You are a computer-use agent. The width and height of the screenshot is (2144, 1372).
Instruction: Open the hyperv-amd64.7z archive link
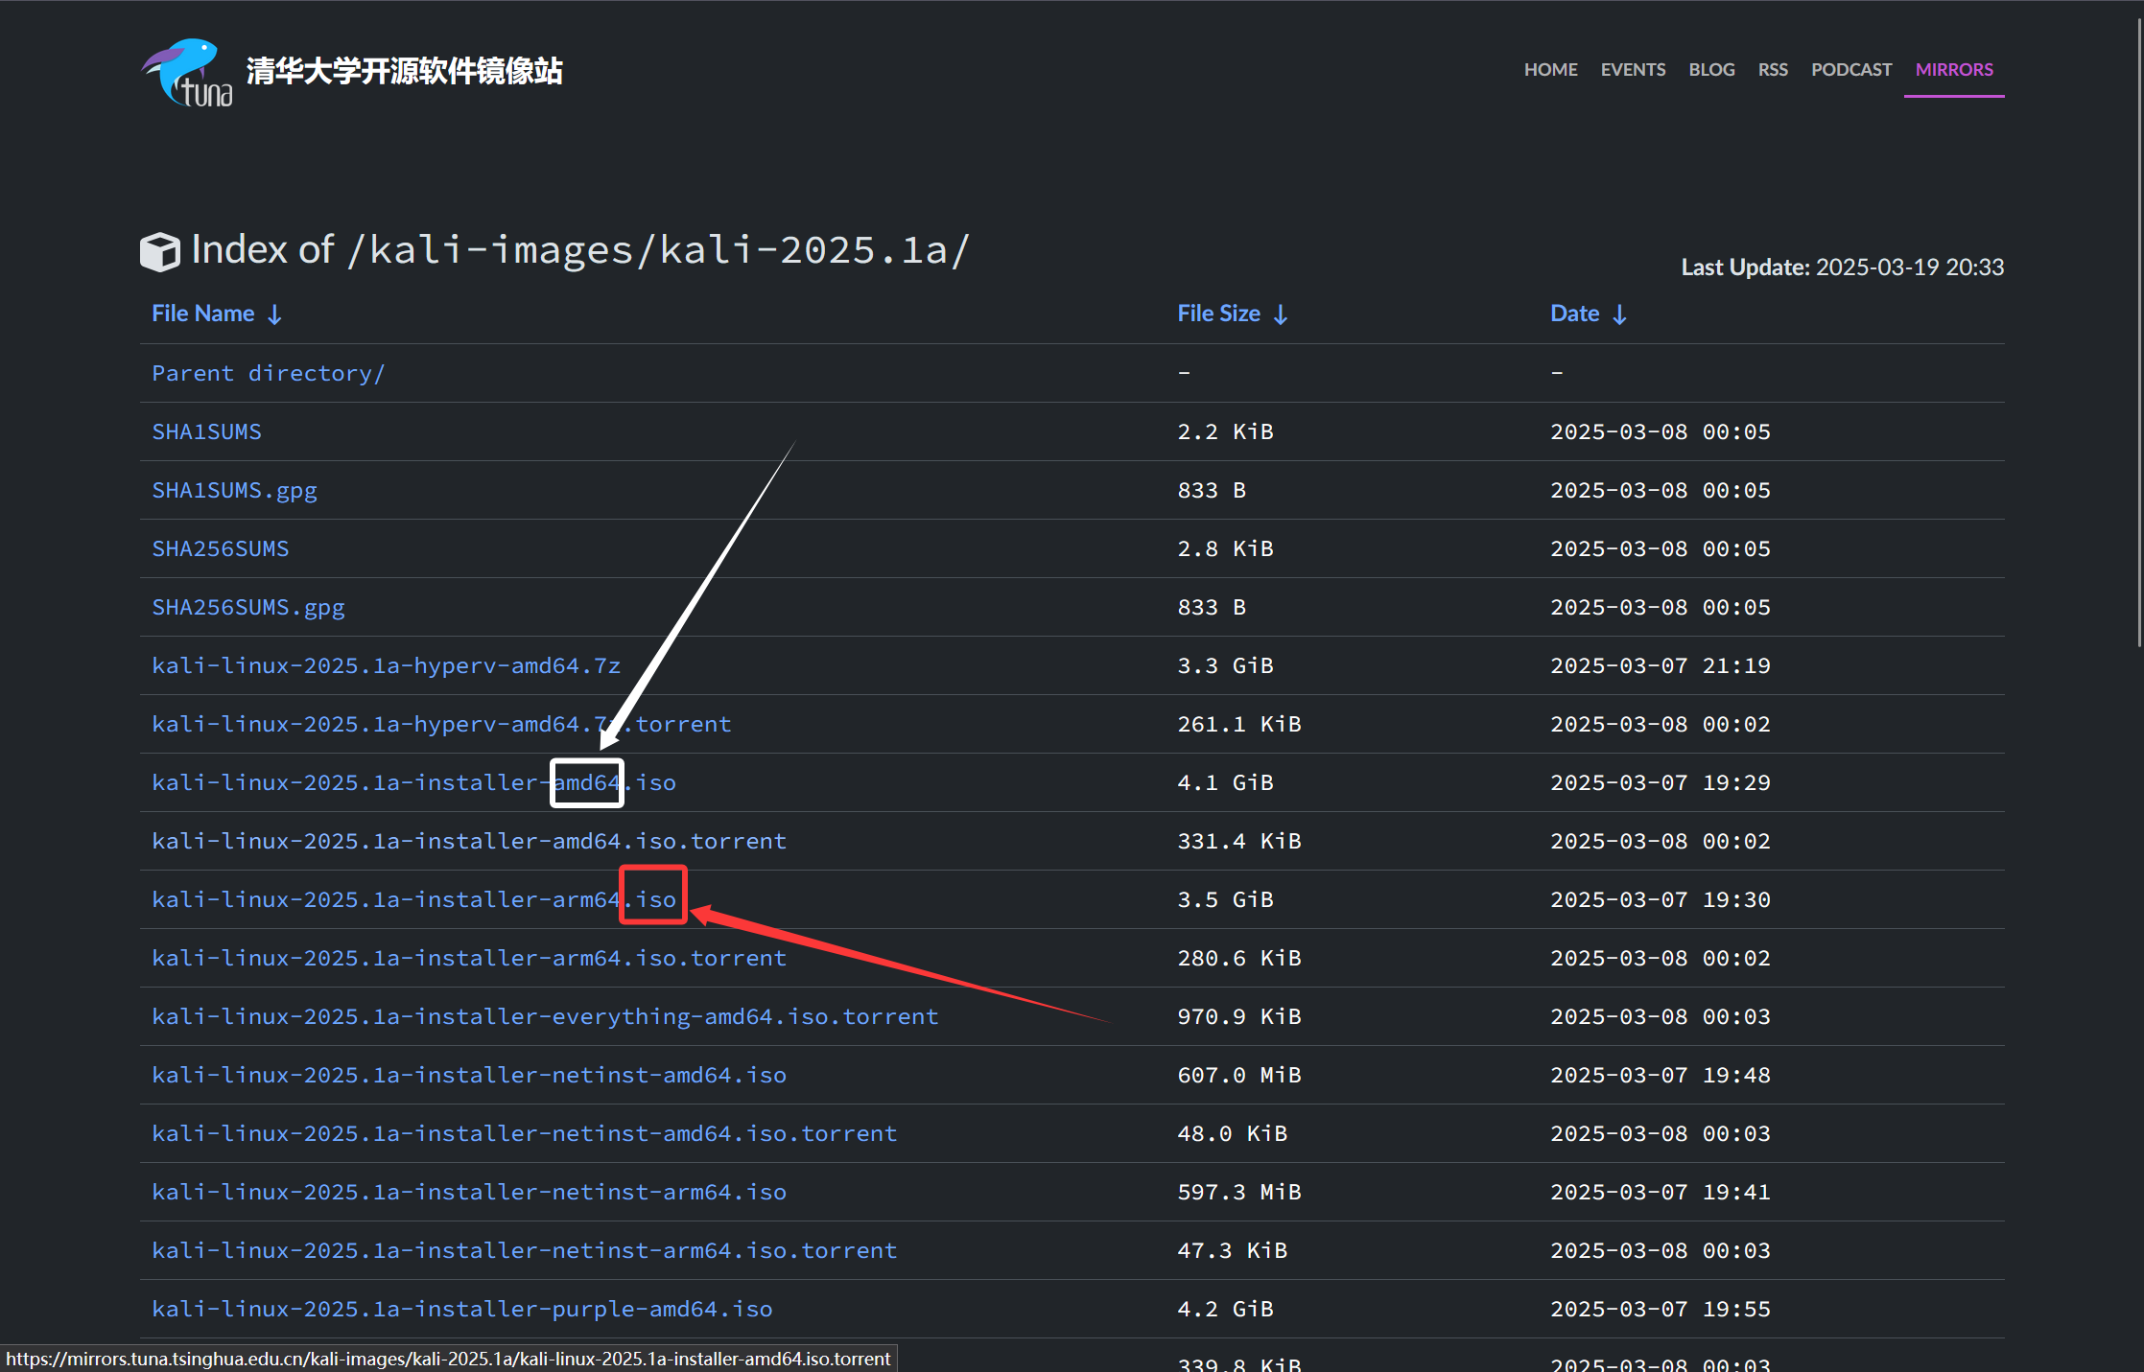pyautogui.click(x=386, y=665)
